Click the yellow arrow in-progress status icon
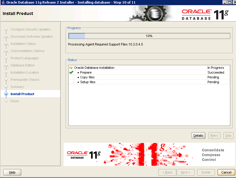Image resolution: width=236 pixels, height=178 pixels. (x=71, y=68)
